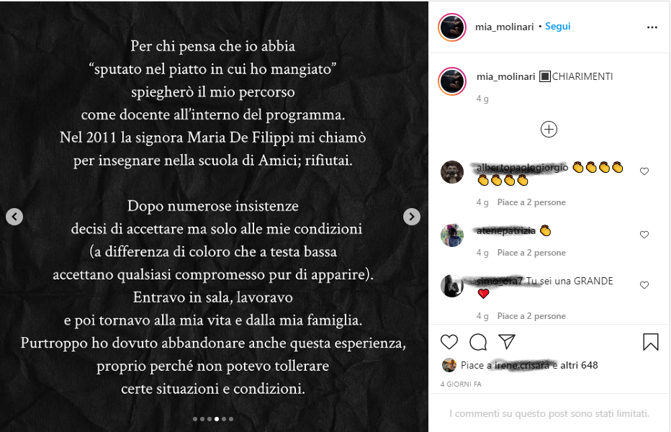The image size is (671, 432).
Task: View likes on 'Tu sei una GRANDE' comment
Action: pos(531,316)
